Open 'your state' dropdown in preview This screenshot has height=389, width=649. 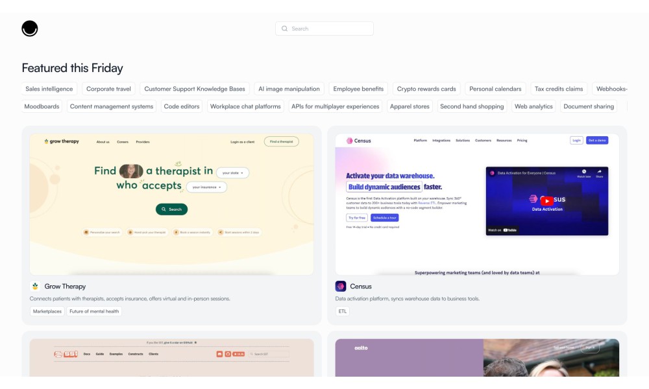click(232, 173)
